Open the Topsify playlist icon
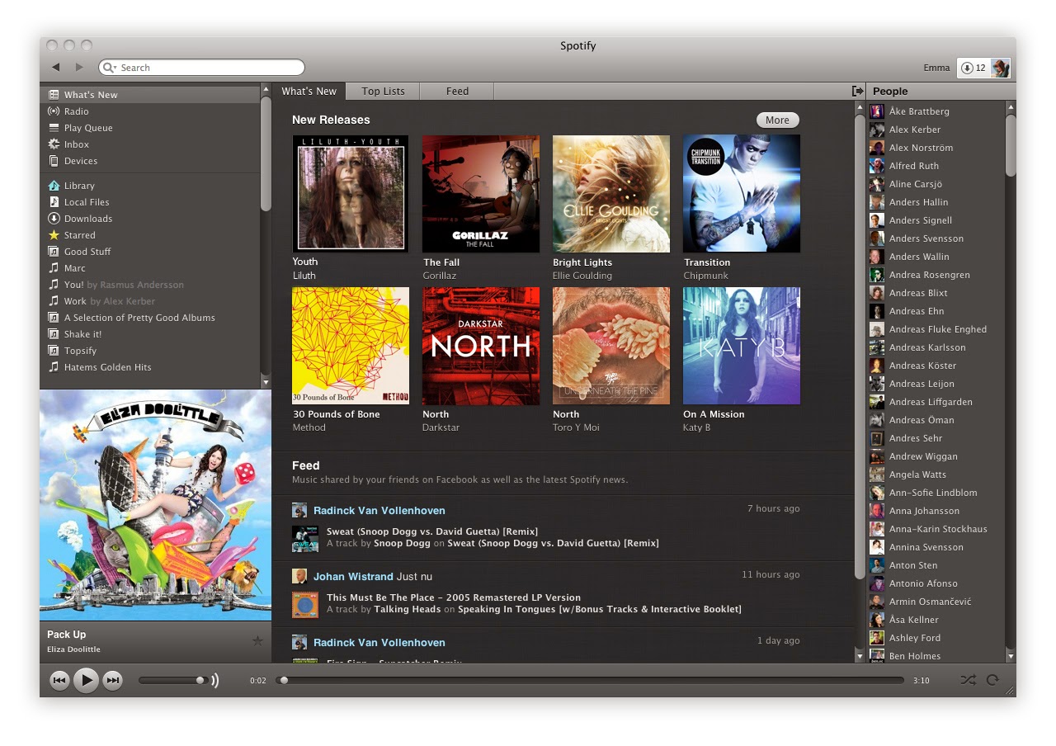Viewport: 1056px width, 746px height. [54, 351]
